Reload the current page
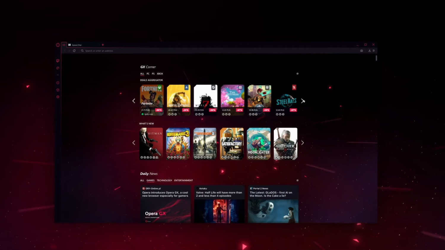 point(74,51)
